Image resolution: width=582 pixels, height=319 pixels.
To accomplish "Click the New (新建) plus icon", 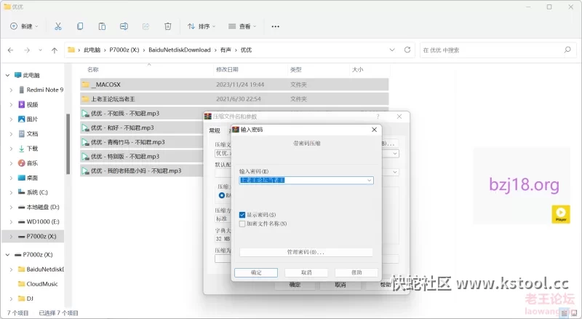I will tap(14, 26).
